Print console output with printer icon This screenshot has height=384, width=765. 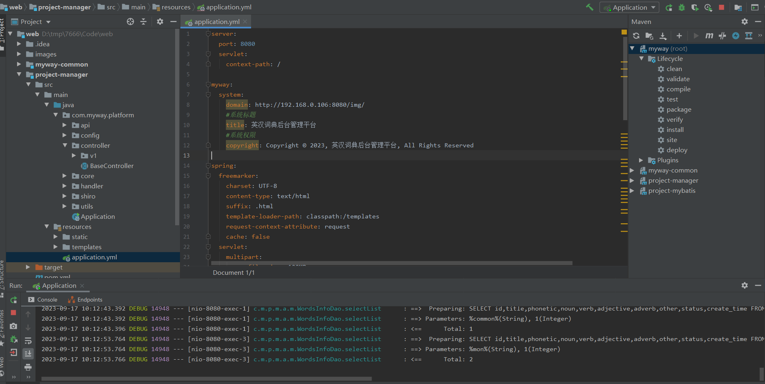28,367
